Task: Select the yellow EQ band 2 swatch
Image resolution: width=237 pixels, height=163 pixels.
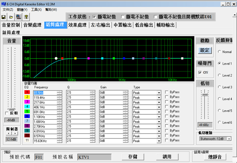Action: coord(27,97)
